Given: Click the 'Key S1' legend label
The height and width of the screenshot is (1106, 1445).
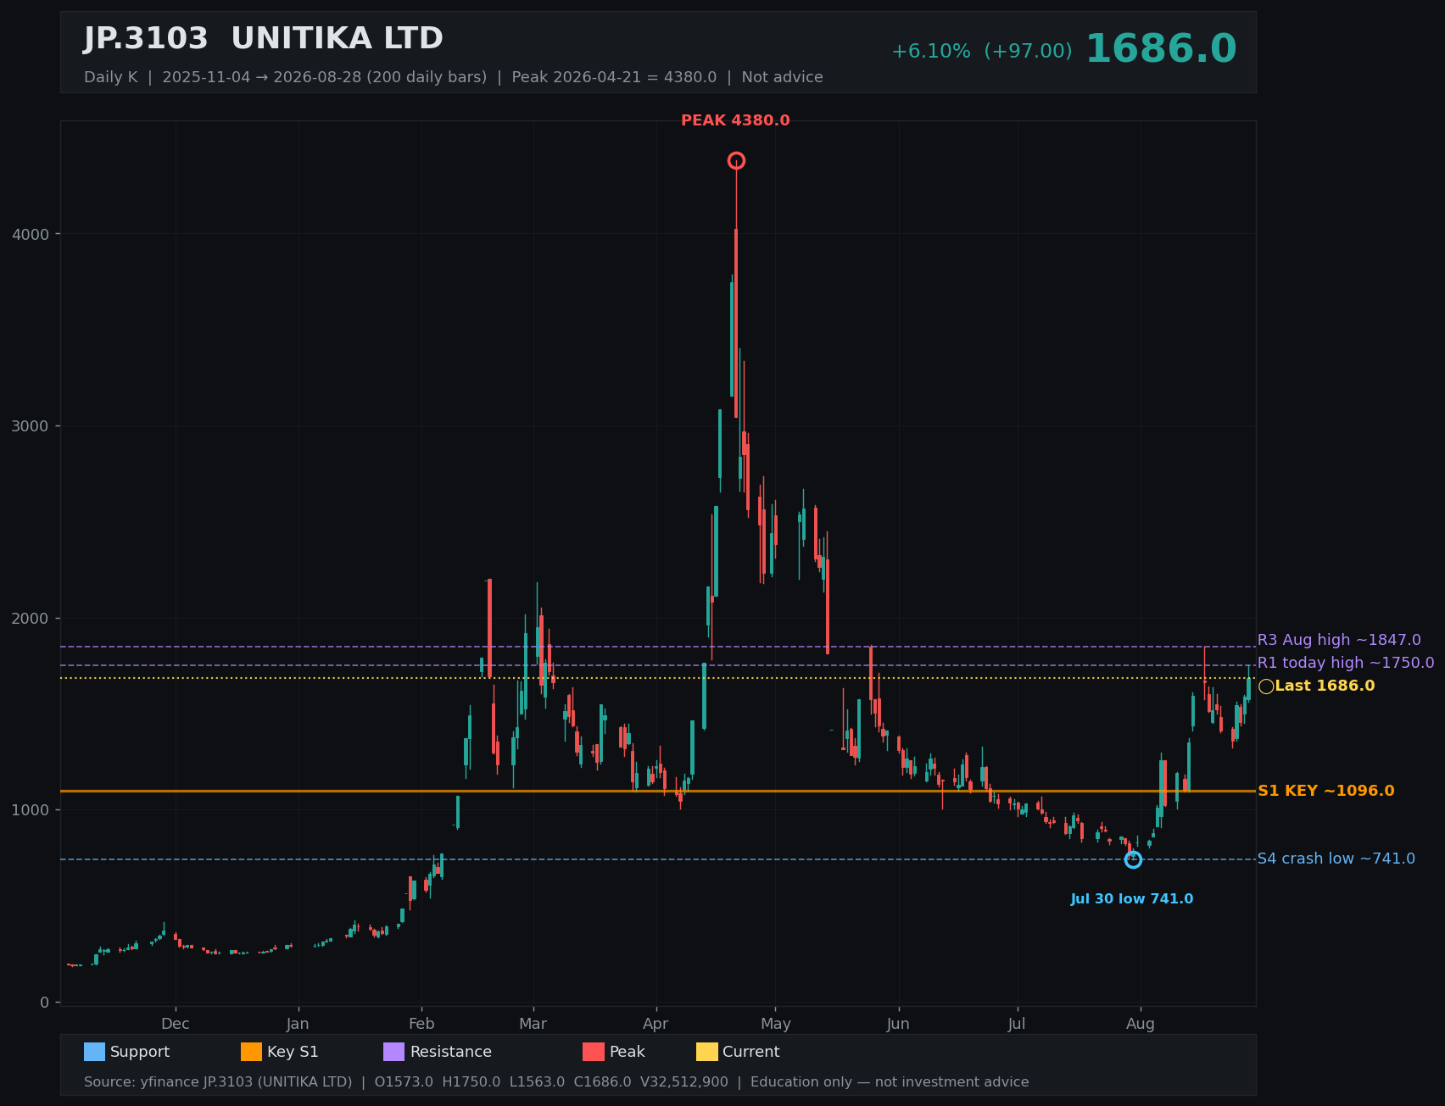Looking at the screenshot, I should (x=293, y=1052).
